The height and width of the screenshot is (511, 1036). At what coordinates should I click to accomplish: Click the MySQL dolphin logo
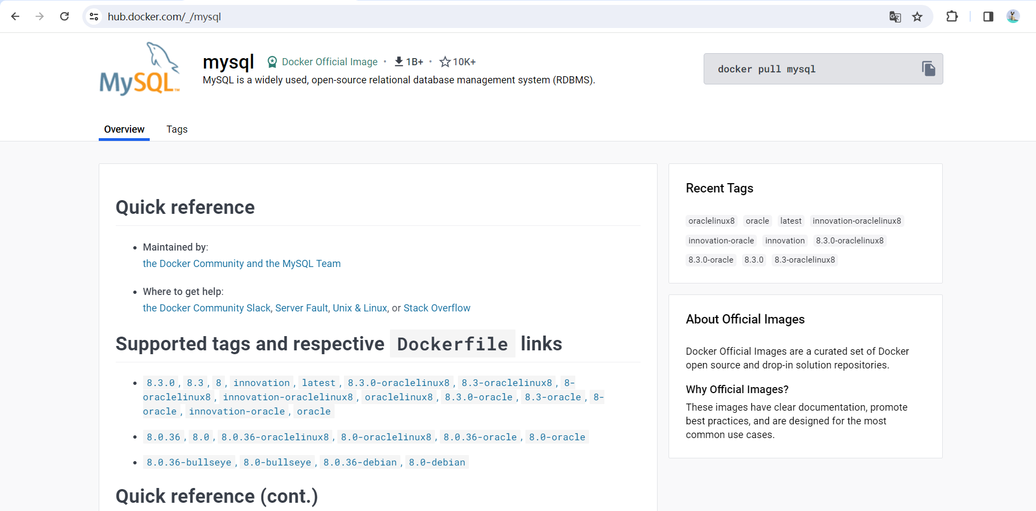coord(139,69)
